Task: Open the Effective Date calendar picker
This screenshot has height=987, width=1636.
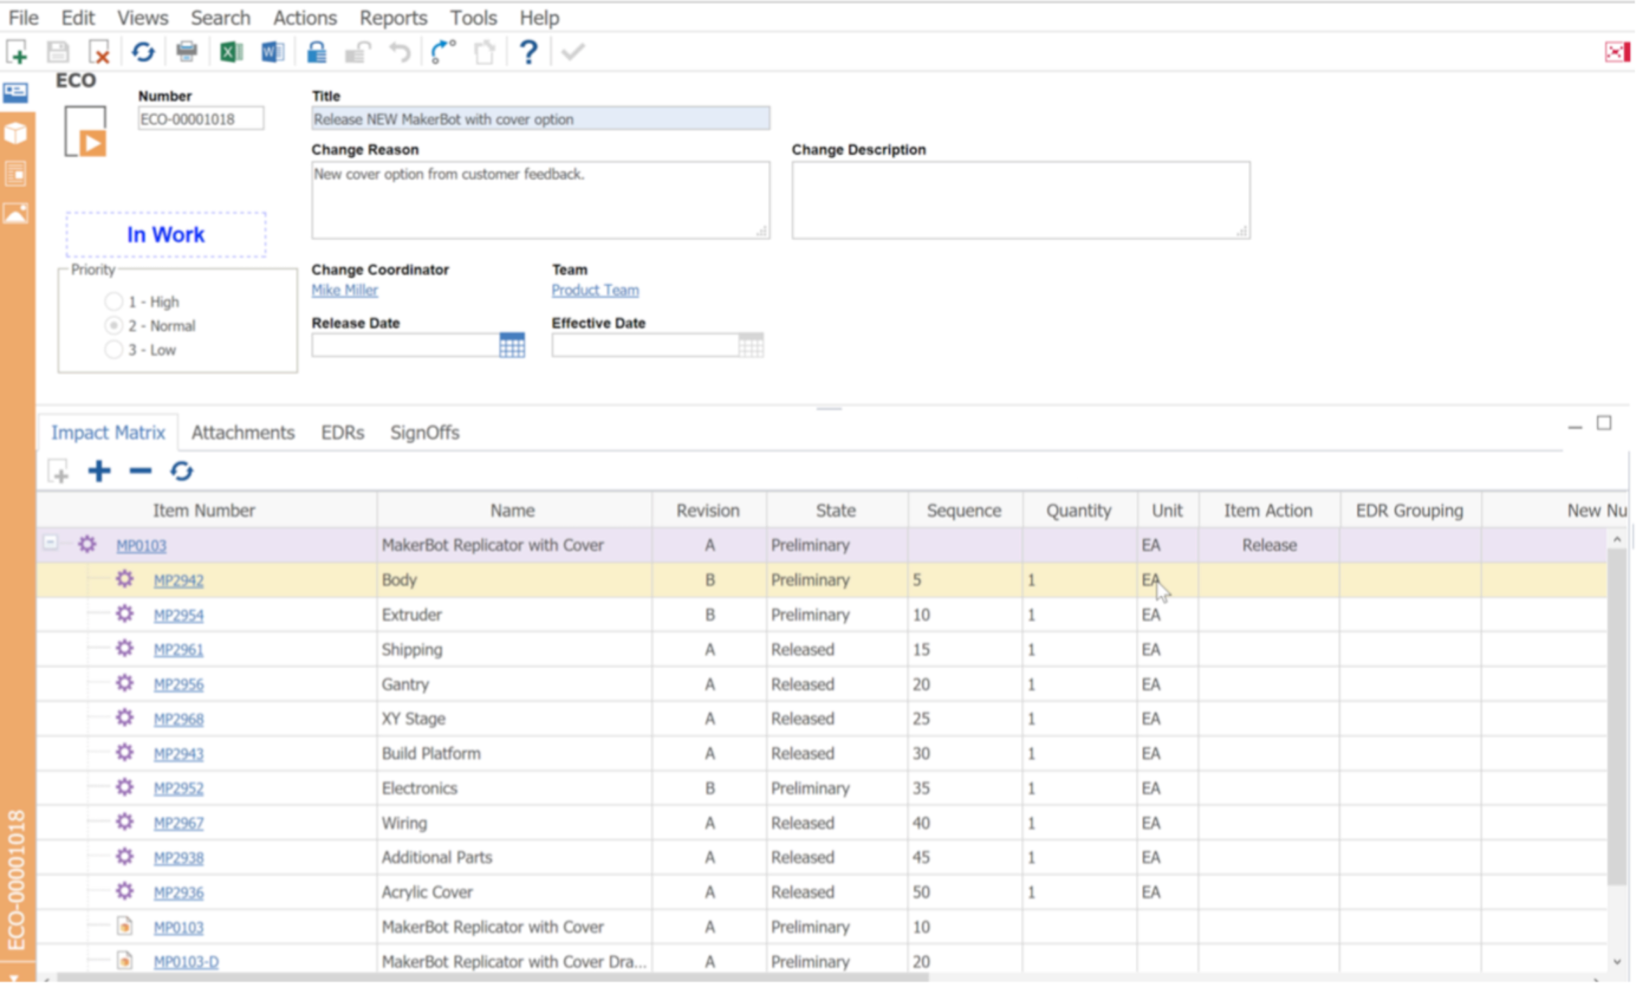Action: [x=751, y=346]
